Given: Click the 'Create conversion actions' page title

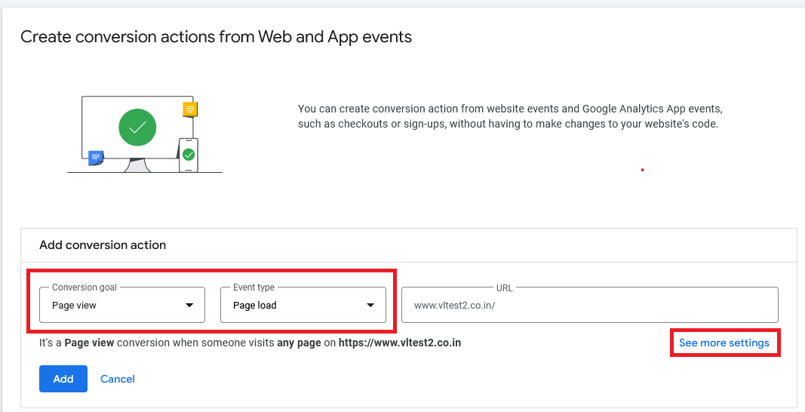Looking at the screenshot, I should point(216,37).
